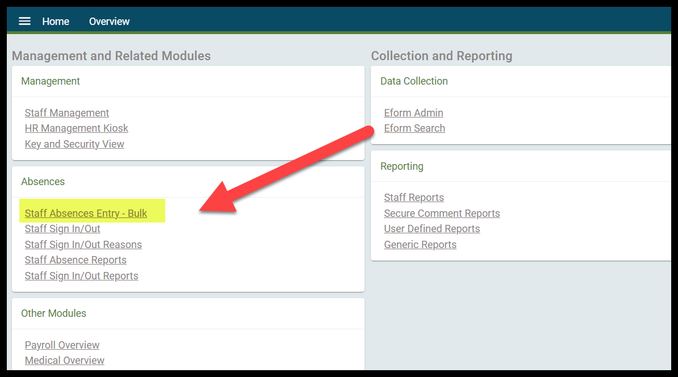Go to the Home menu item
The height and width of the screenshot is (377, 678).
56,21
